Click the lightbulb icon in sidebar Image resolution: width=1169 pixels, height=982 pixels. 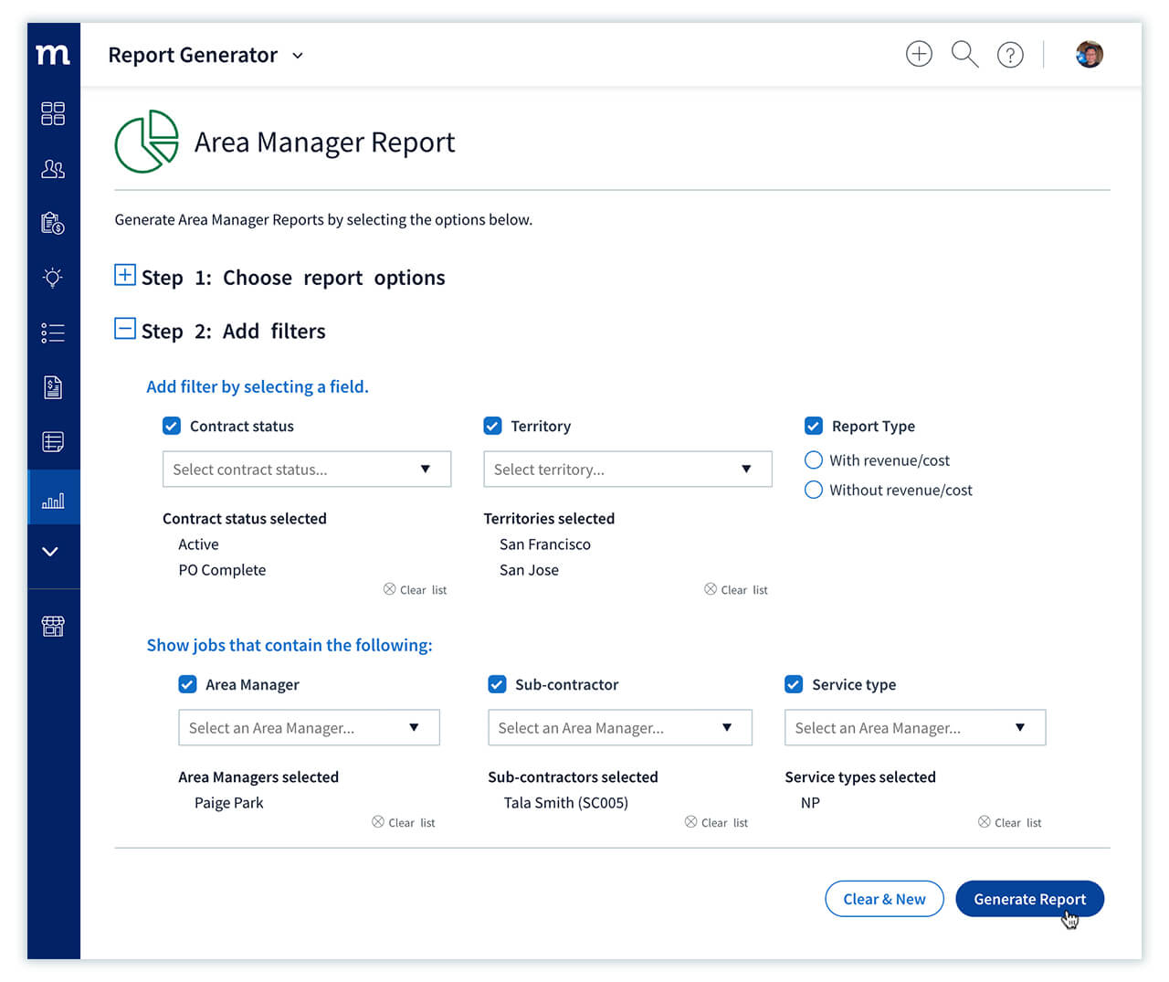tap(53, 278)
